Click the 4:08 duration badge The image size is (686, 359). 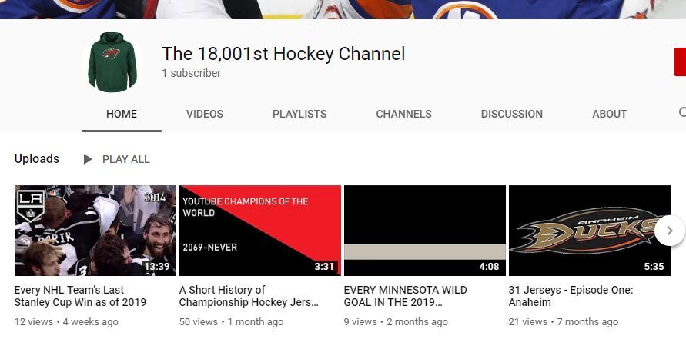click(489, 267)
